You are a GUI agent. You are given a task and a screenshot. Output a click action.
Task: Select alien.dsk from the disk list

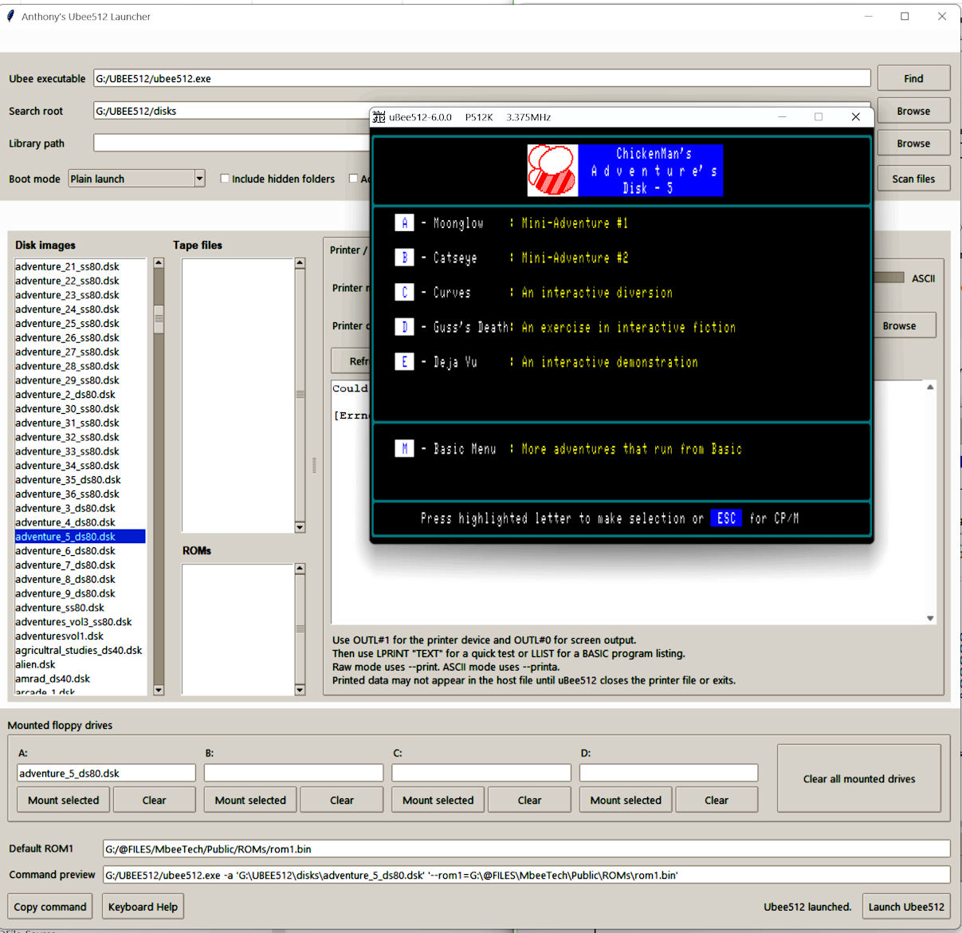point(36,664)
